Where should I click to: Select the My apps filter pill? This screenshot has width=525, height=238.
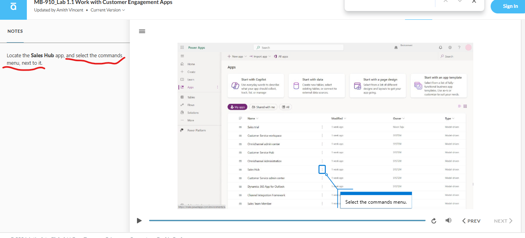tap(237, 107)
